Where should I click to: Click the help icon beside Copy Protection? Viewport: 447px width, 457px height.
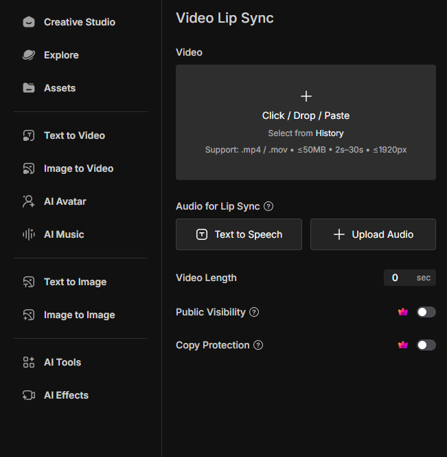click(x=258, y=345)
